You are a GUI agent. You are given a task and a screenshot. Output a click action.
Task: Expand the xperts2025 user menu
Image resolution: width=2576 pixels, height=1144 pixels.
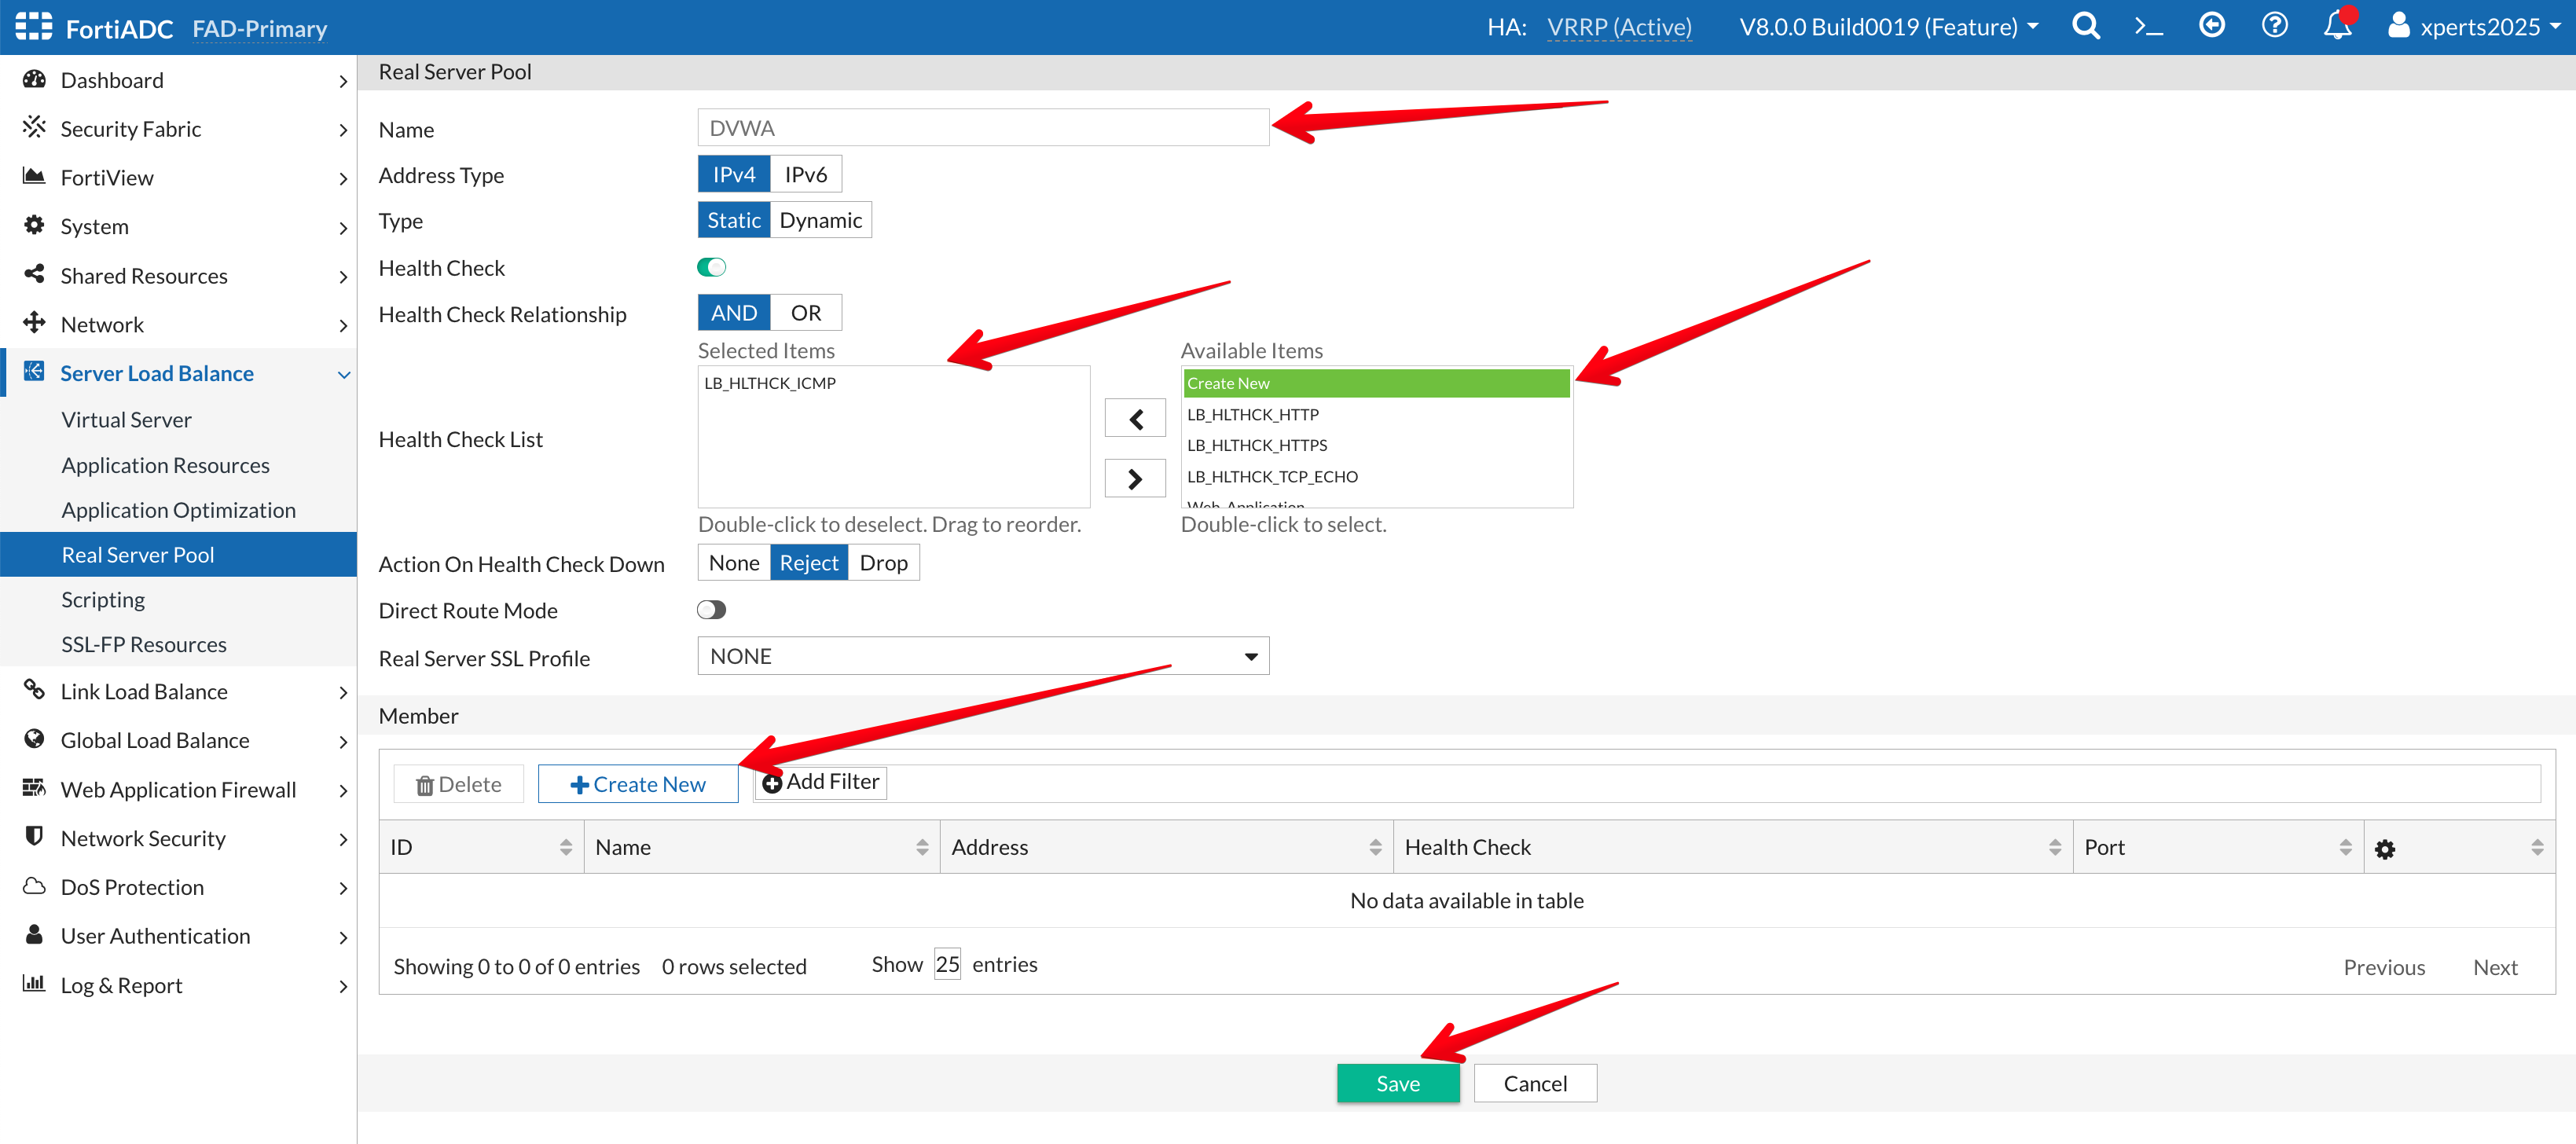pos(2477,27)
